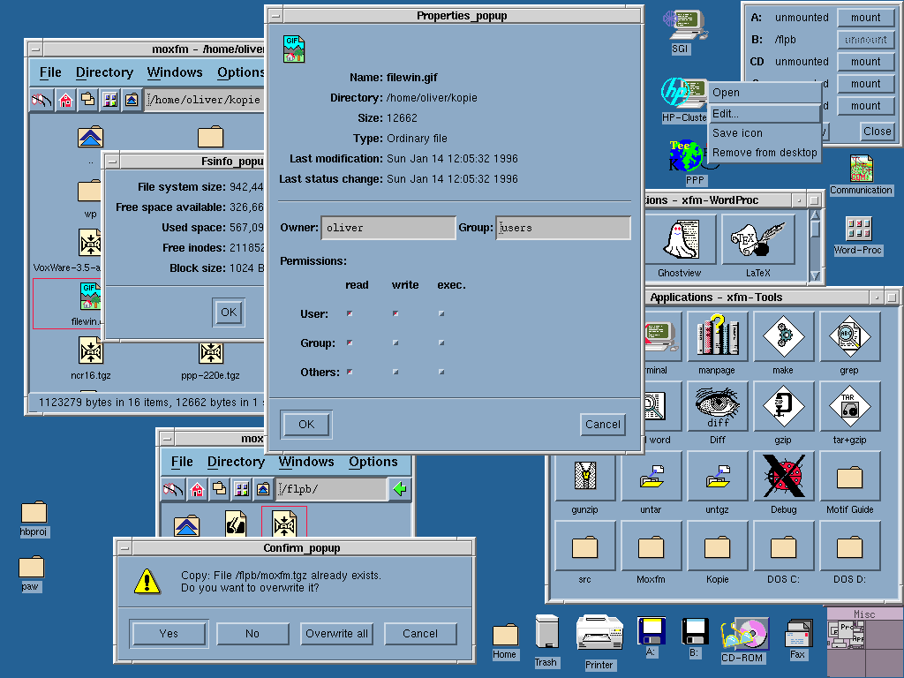904x678 pixels.
Task: Expand the Options menu in the /flpb/ window
Action: click(373, 462)
